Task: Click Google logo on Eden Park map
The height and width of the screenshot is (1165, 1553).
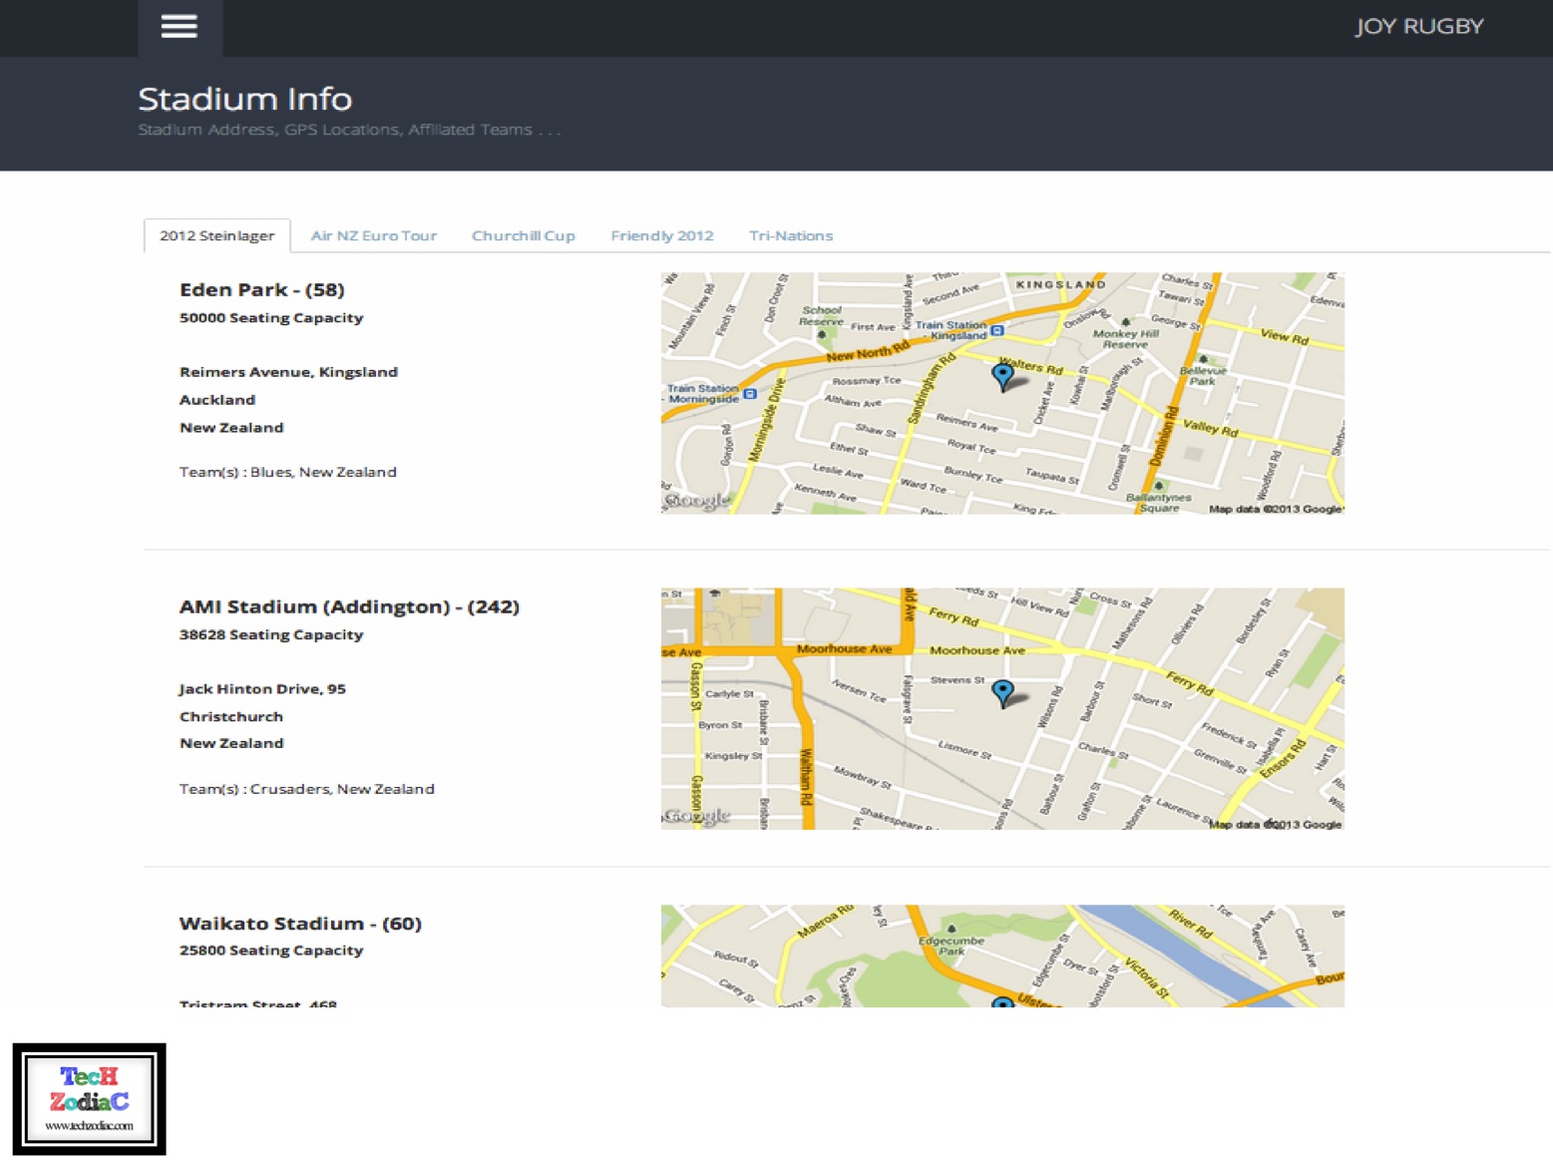Action: point(697,501)
